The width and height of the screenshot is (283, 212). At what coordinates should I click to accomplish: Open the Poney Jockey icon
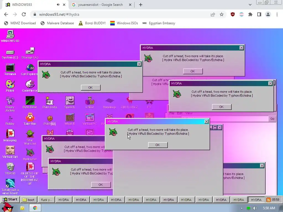click(x=10, y=104)
